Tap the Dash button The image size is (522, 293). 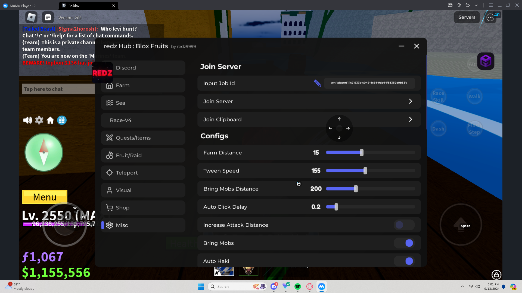pyautogui.click(x=438, y=129)
